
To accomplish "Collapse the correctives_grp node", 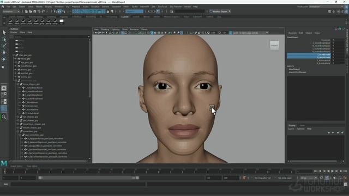I will [18, 131].
